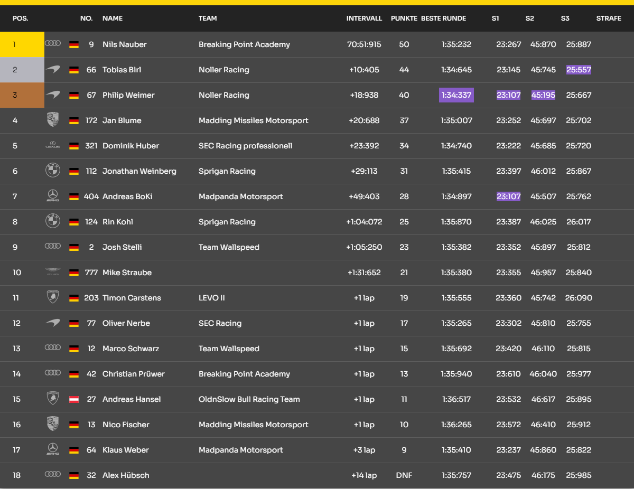The width and height of the screenshot is (634, 489).
Task: Click the Austrian flag for Andreas Hansel
Action: coord(74,399)
